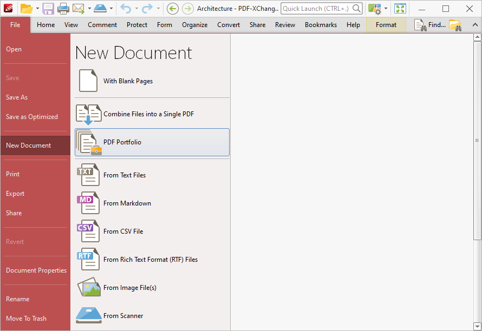Go to previous view with green back arrow

[173, 9]
